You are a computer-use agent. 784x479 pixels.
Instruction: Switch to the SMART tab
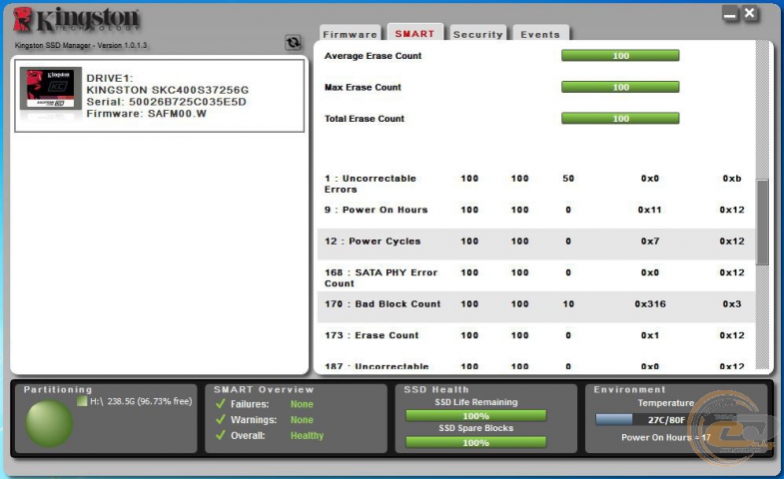click(415, 33)
